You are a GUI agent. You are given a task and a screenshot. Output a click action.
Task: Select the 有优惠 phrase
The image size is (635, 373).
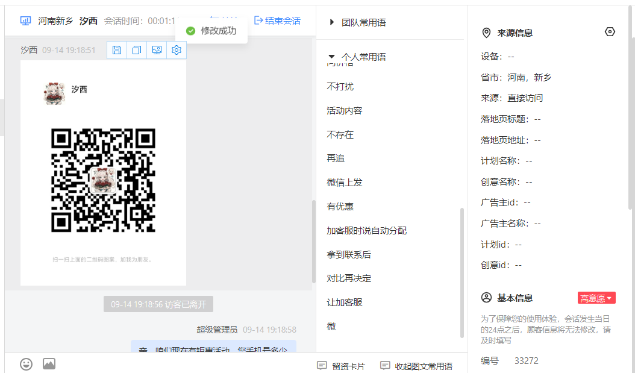coord(340,207)
